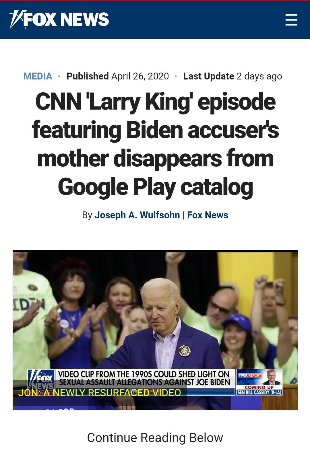Image resolution: width=310 pixels, height=459 pixels.
Task: Click the Last Update 2 days ago label
Action: tap(232, 76)
